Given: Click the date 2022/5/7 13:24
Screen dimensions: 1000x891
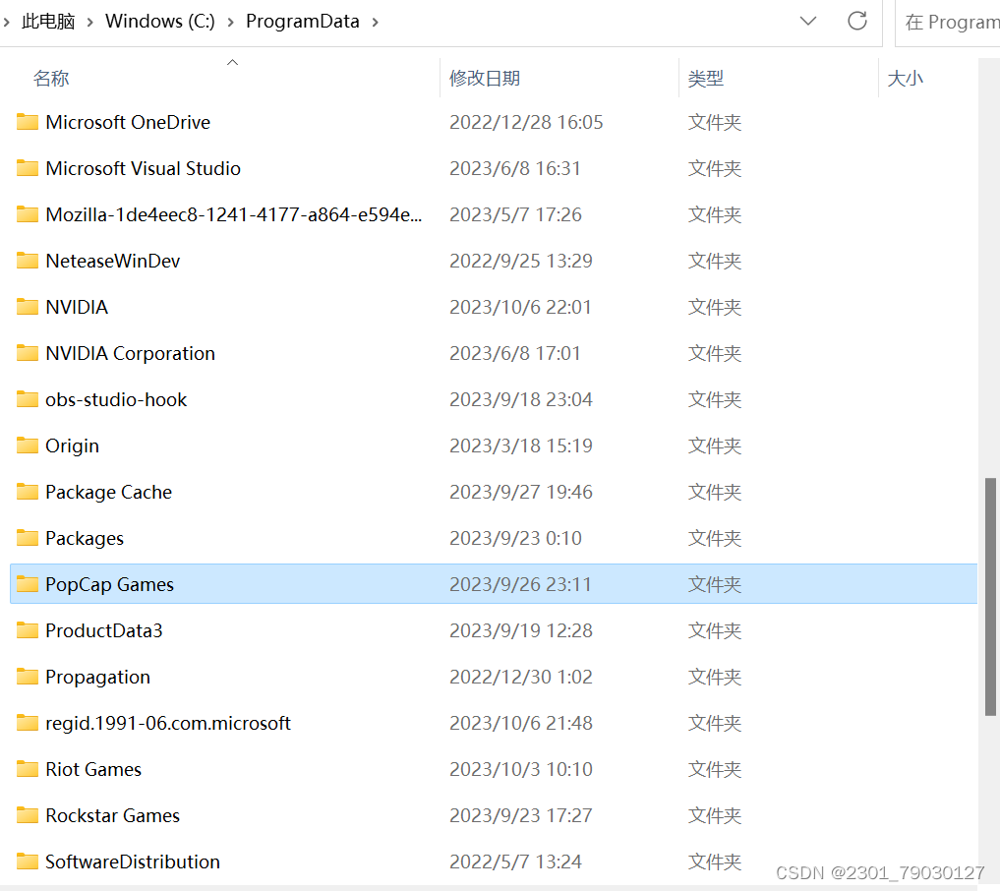Looking at the screenshot, I should pos(515,861).
